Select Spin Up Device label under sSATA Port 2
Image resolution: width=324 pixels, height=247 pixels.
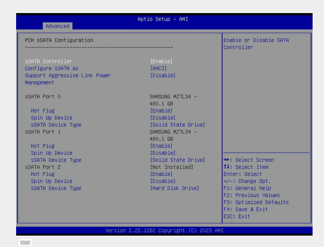(x=52, y=181)
